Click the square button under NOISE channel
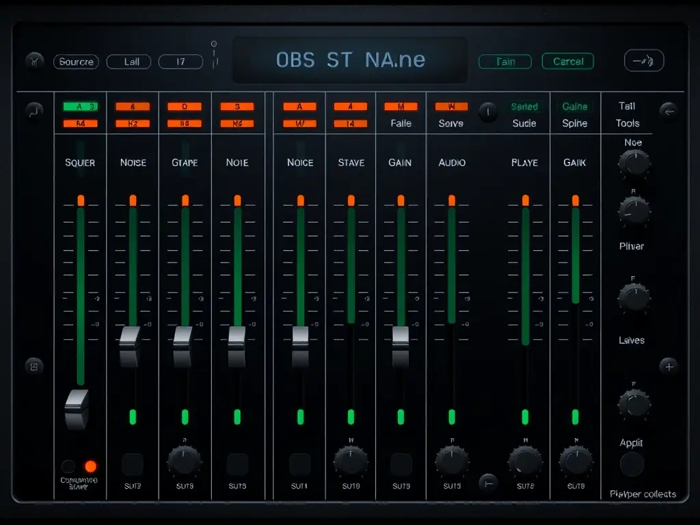This screenshot has width=700, height=525. point(133,465)
